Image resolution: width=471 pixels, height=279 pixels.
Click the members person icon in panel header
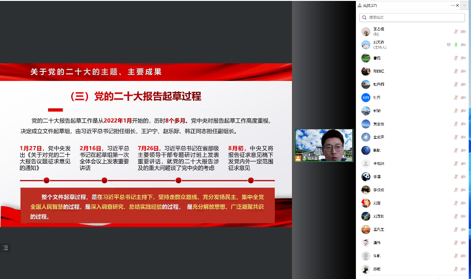pos(360,5)
